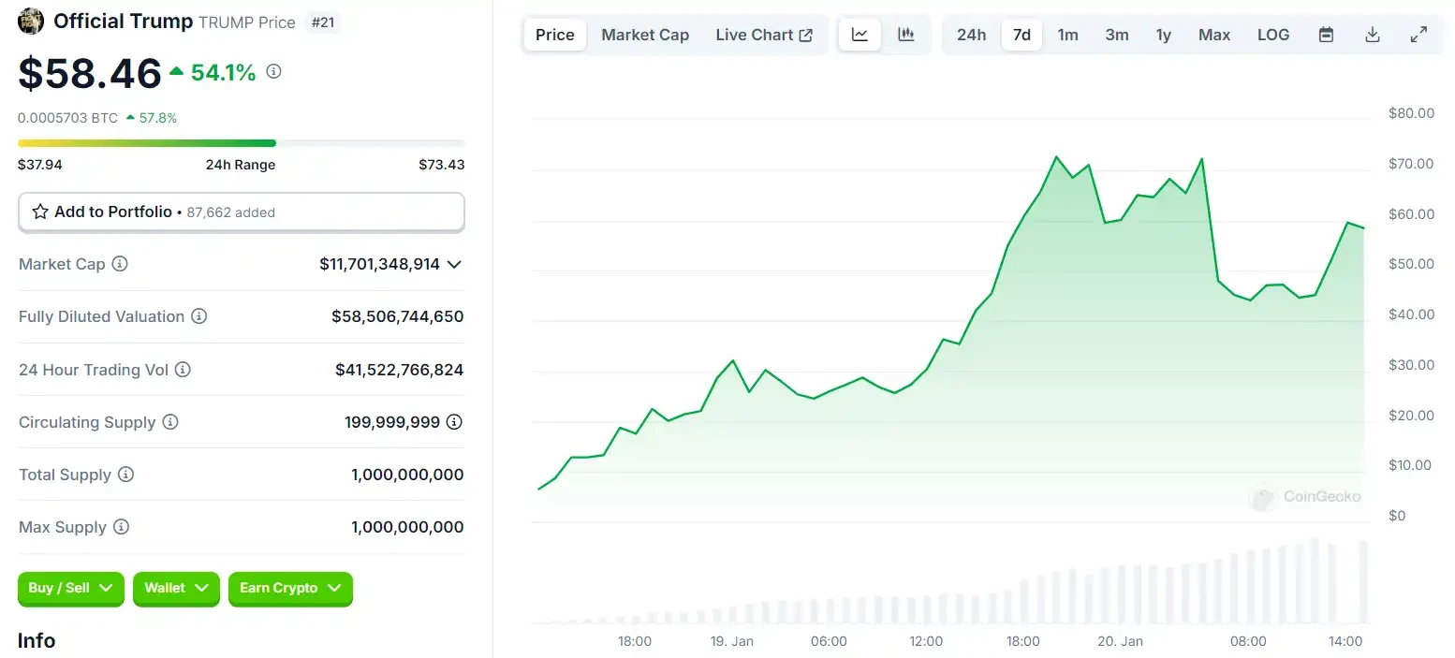Select the Price tab
The image size is (1455, 658).
554,34
